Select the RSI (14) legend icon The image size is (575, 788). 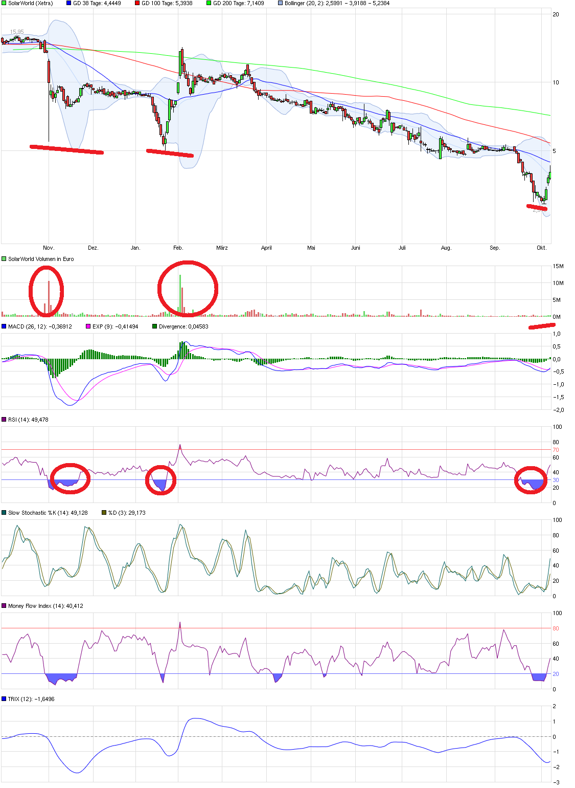(x=4, y=419)
